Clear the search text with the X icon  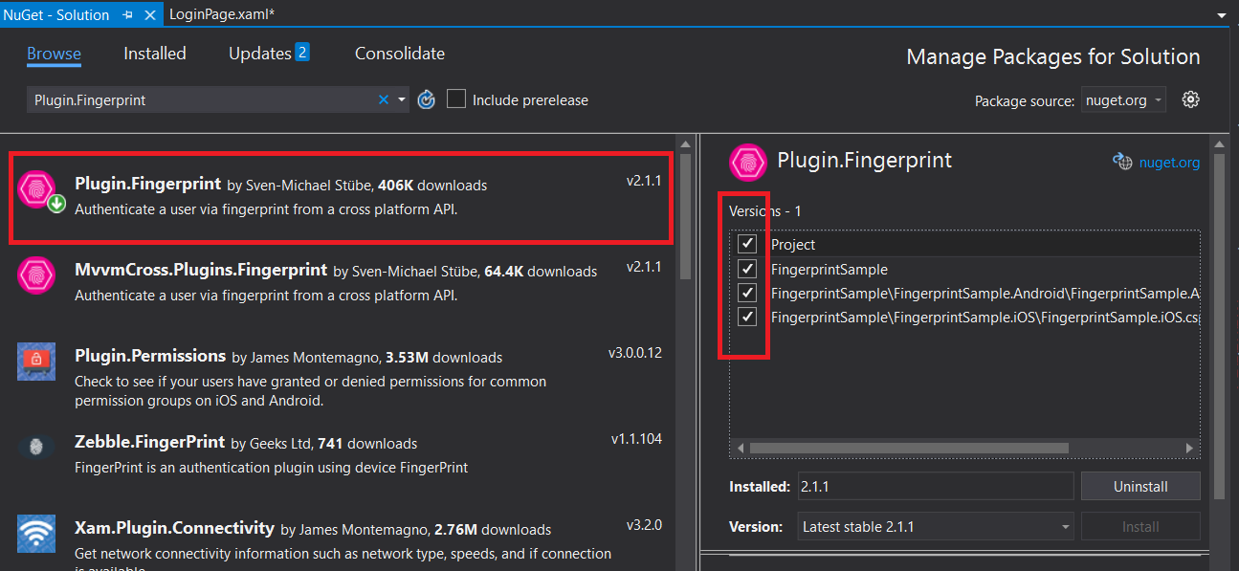click(384, 99)
